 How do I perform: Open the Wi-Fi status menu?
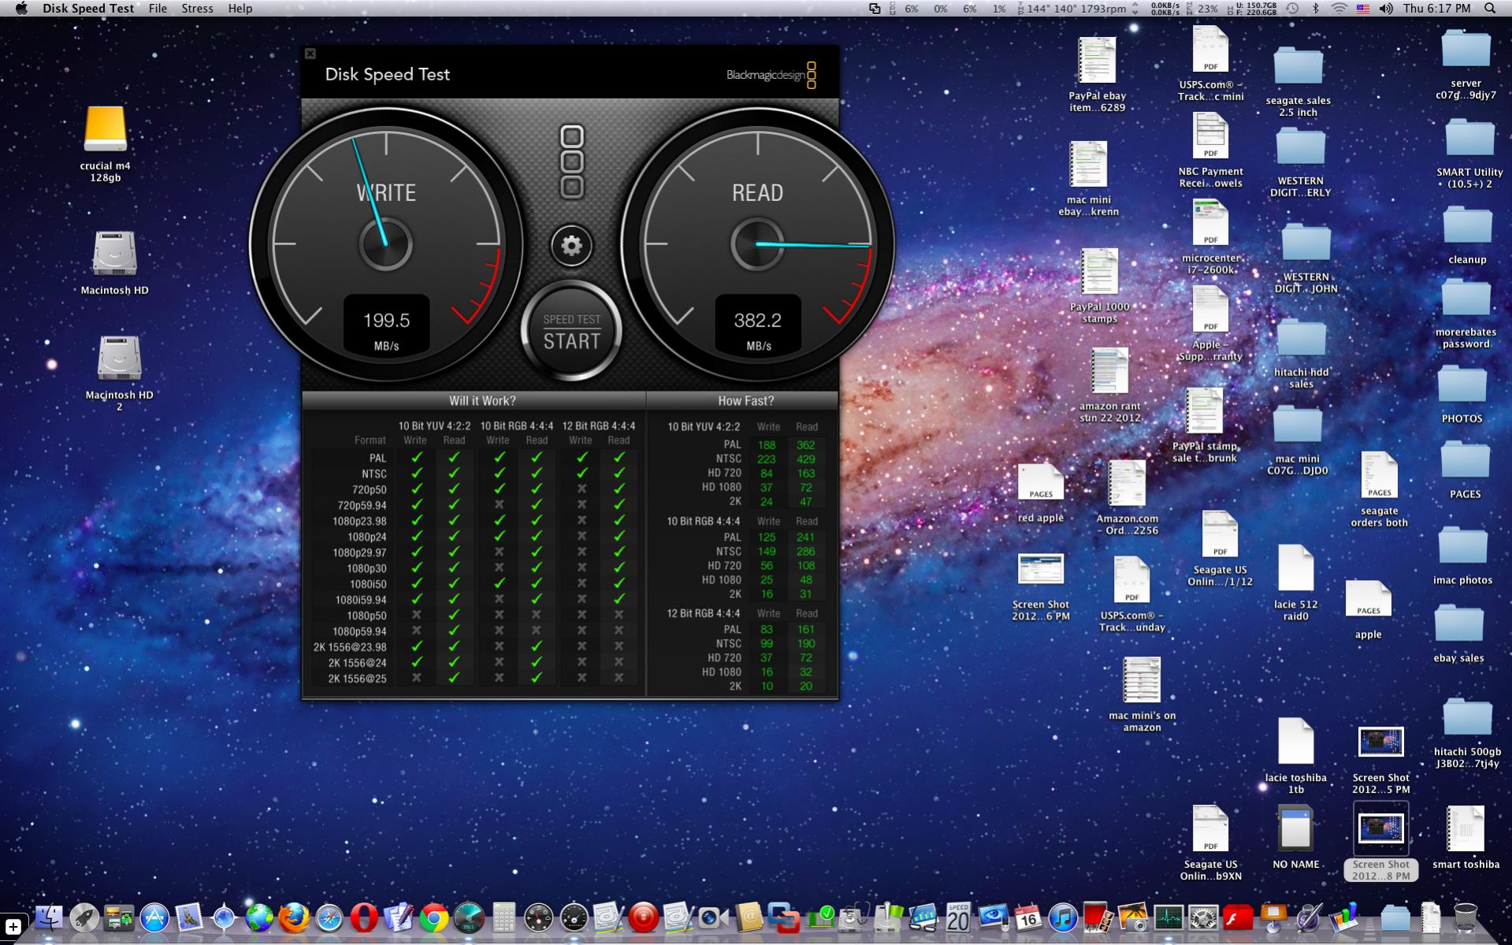tap(1339, 9)
